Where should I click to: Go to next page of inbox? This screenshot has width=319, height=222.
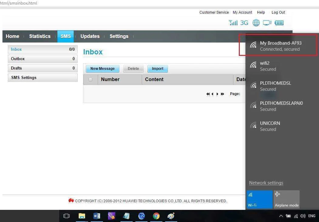click(x=217, y=94)
